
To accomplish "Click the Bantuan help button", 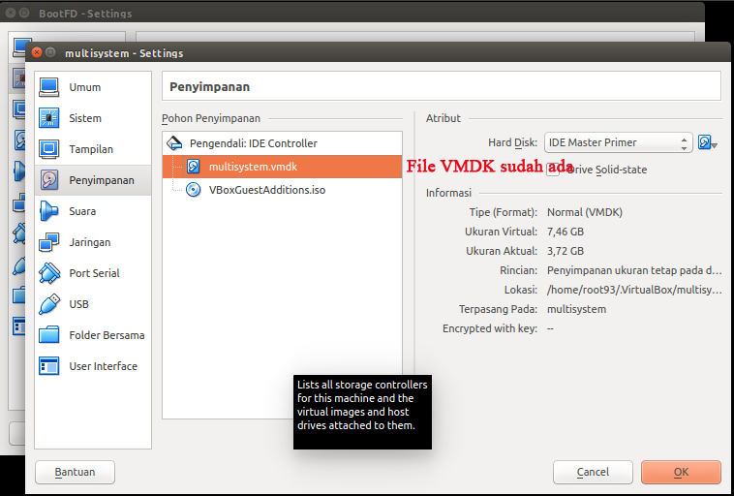I will (75, 472).
